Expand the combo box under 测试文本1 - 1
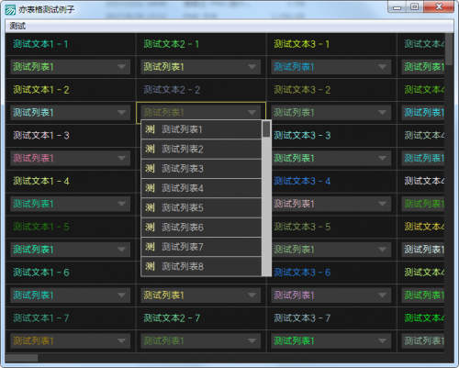 click(x=71, y=67)
